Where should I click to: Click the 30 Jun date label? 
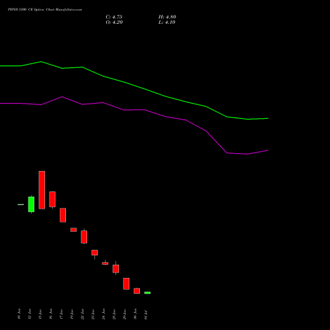coord(135,314)
